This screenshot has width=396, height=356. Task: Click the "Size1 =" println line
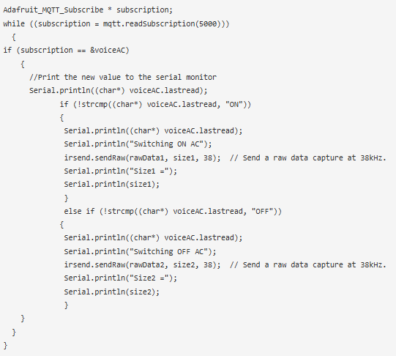pos(121,171)
